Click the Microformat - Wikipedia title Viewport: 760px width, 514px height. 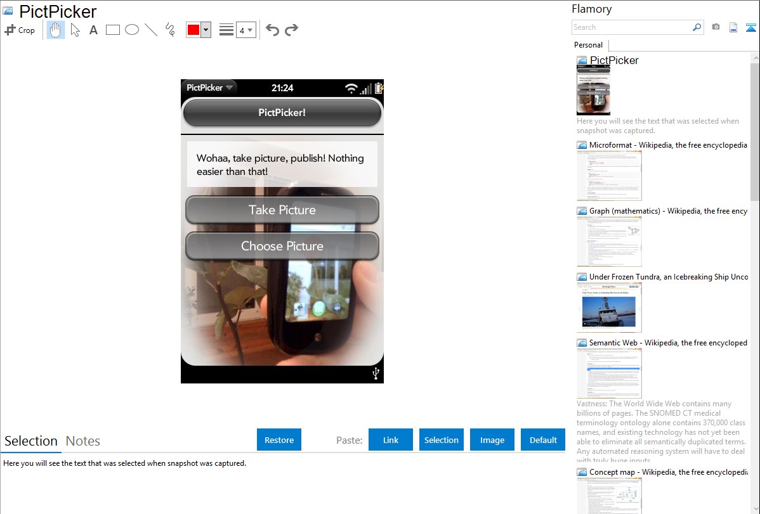point(668,145)
